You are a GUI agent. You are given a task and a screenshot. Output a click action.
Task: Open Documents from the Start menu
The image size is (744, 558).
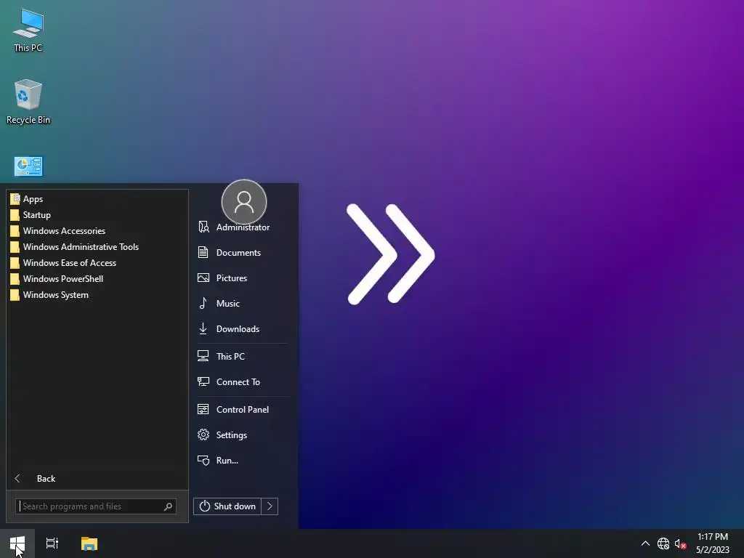tap(241, 252)
